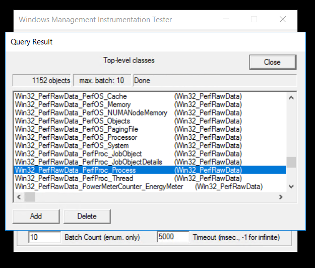Select Win32_PerfRawData_PerfProc_JobObjectDetails row
This screenshot has height=268, width=315.
tap(150, 162)
